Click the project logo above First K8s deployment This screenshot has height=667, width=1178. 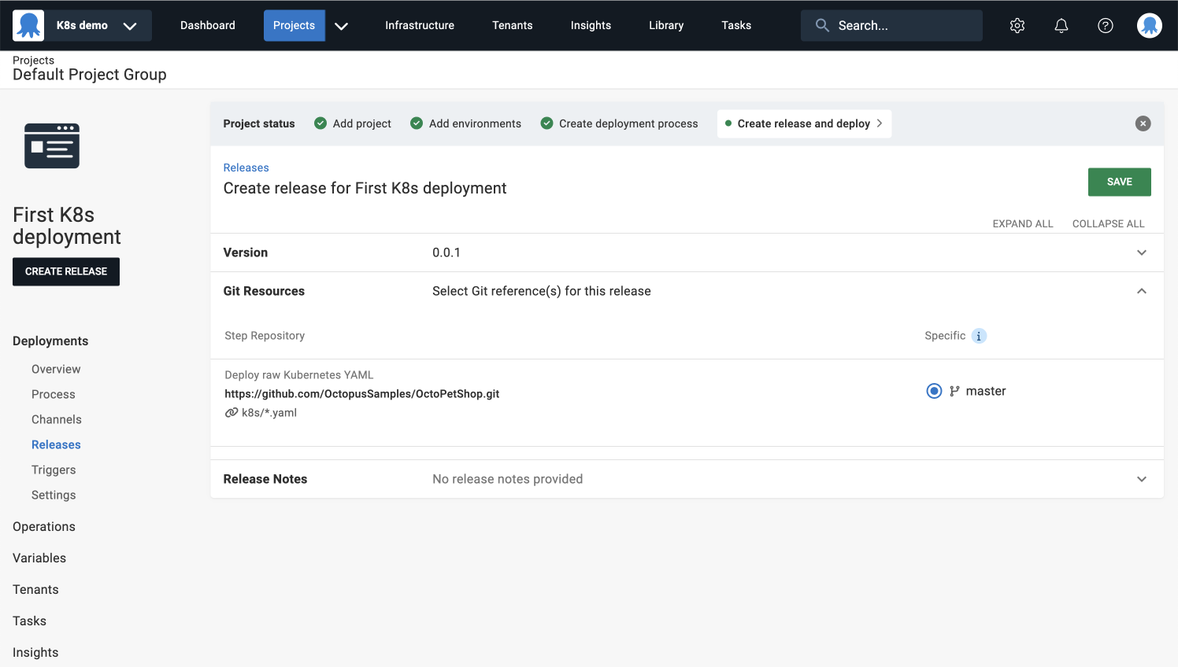[x=52, y=146]
